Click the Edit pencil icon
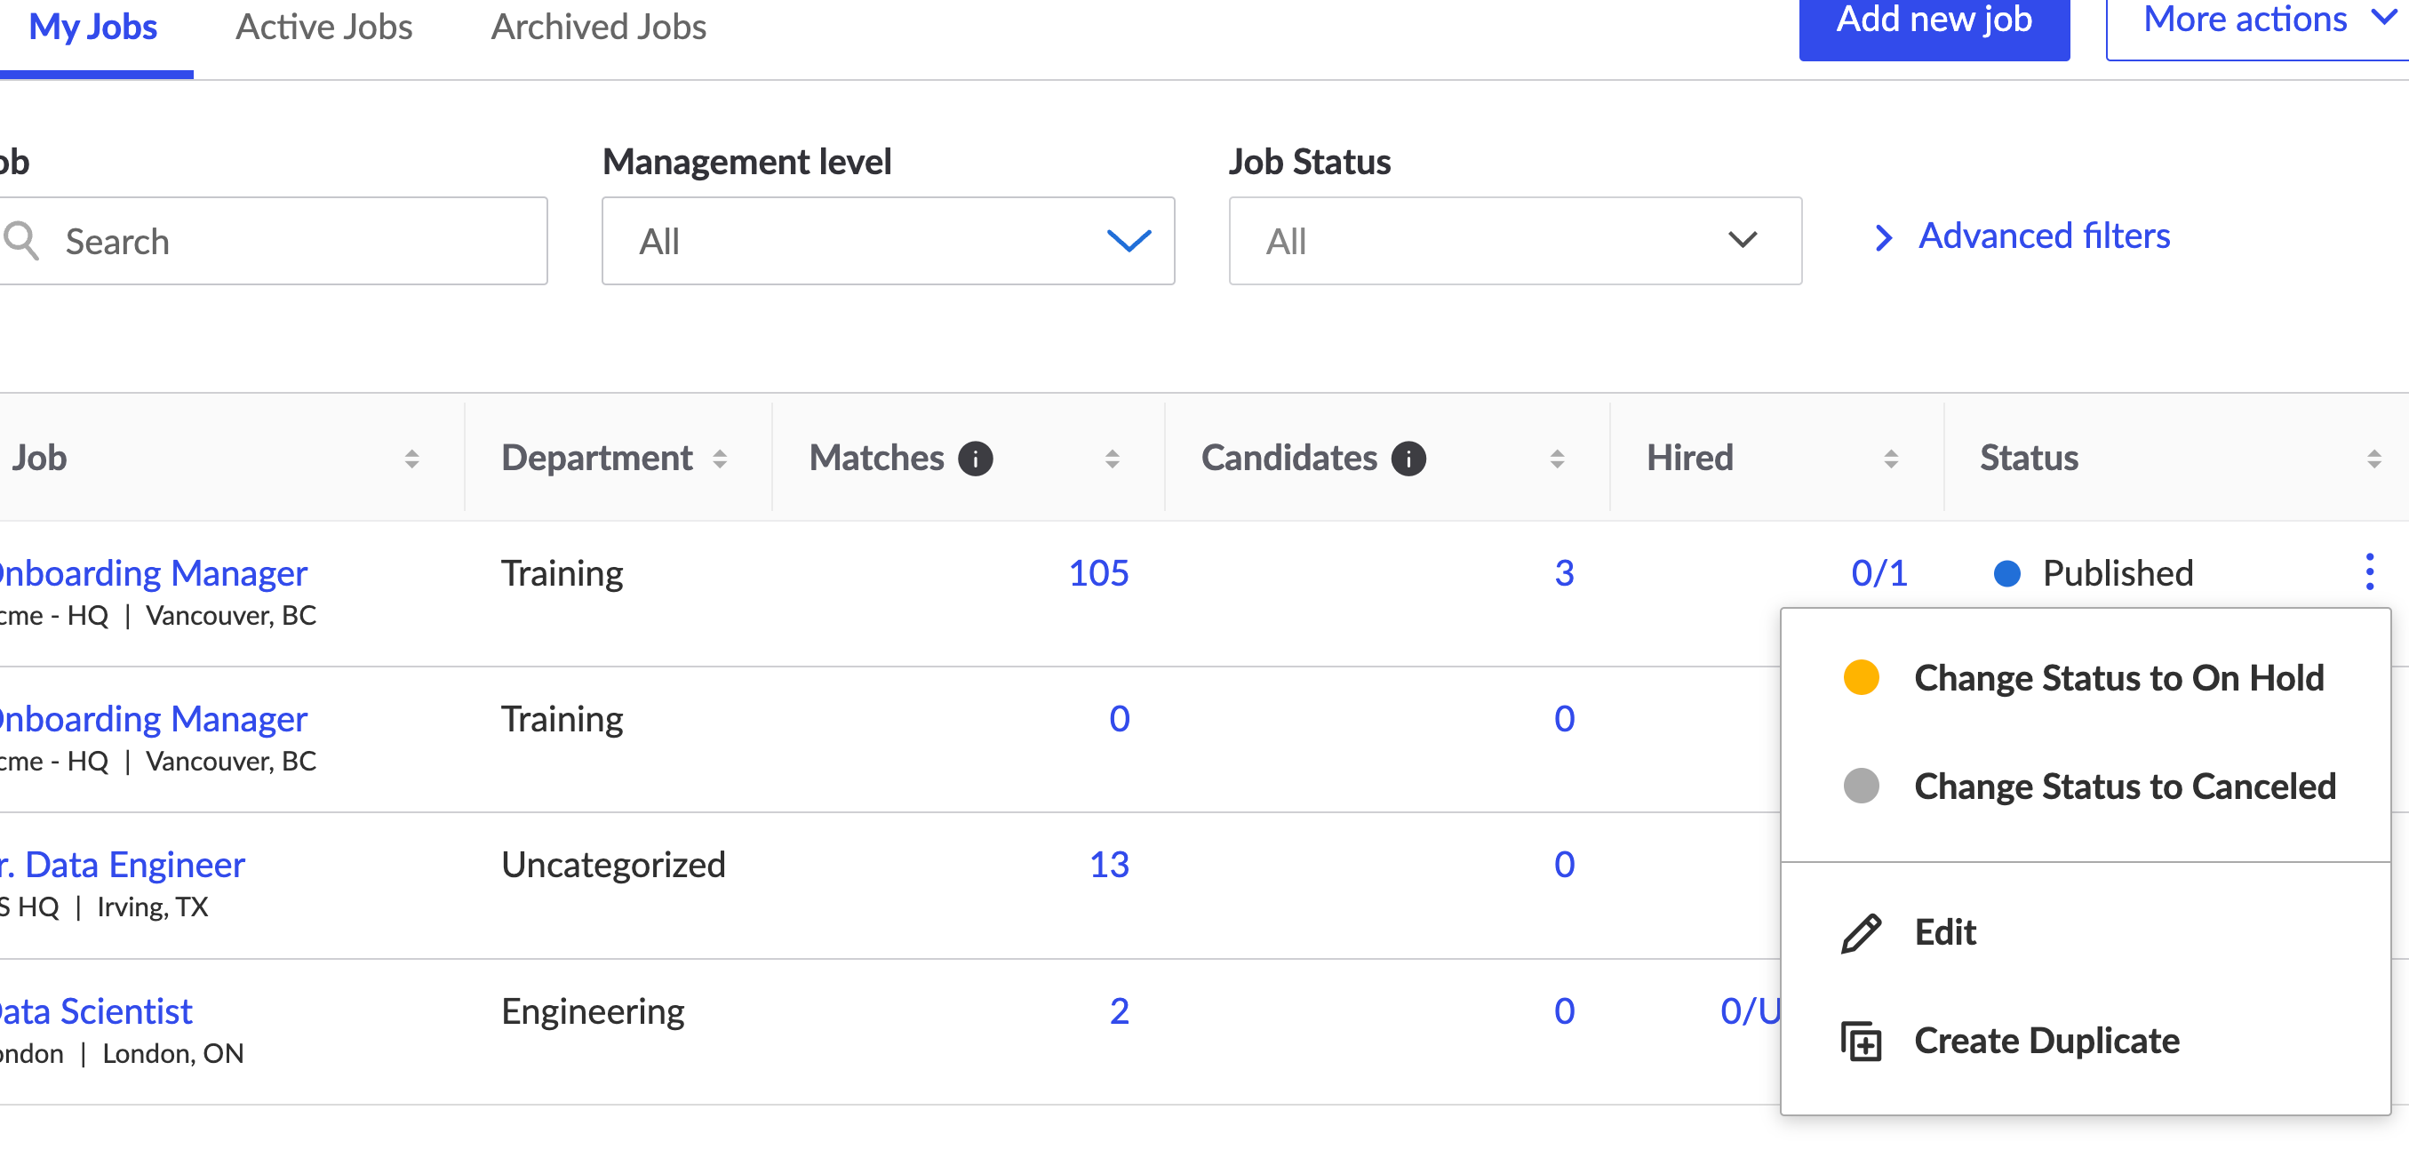 [x=1860, y=932]
